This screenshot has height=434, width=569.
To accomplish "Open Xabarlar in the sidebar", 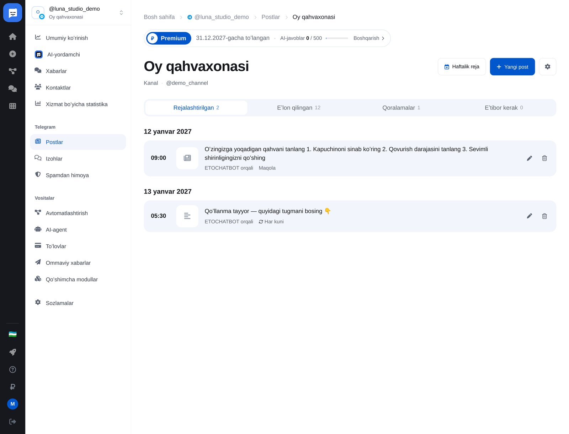I will [78, 71].
